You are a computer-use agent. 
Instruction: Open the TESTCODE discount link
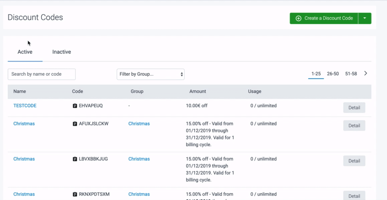click(25, 106)
